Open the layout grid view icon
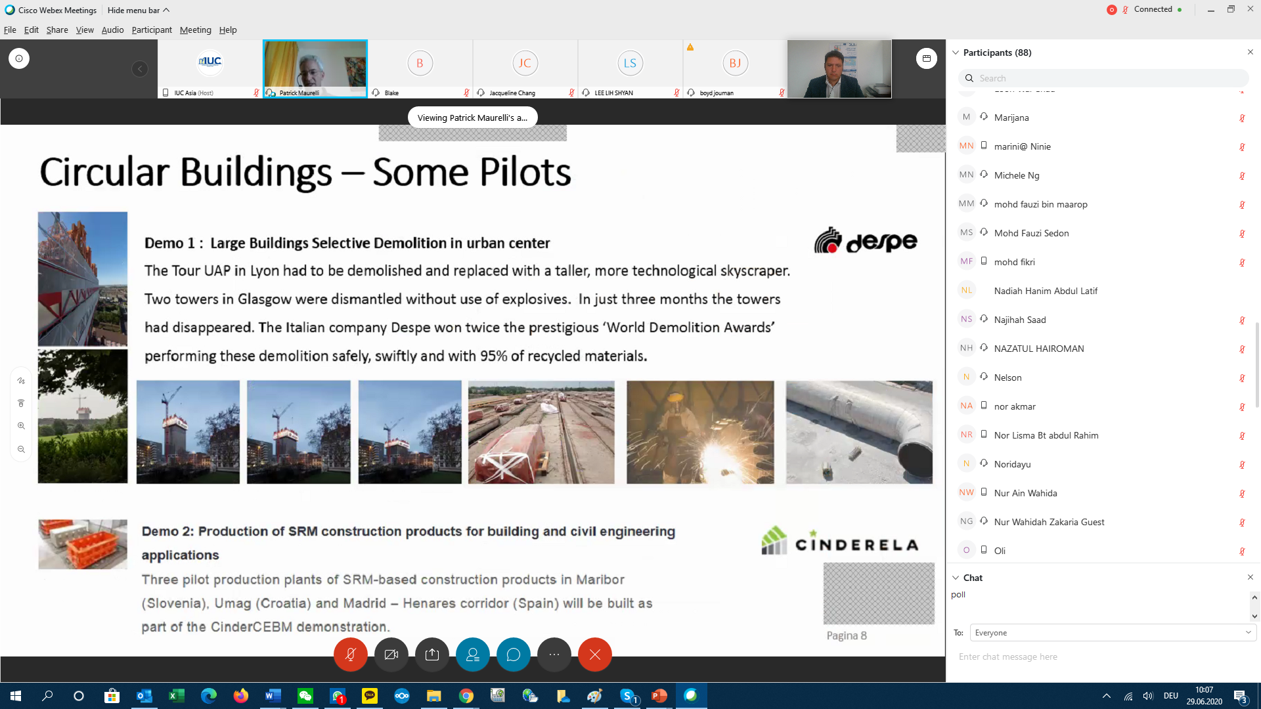 926,58
